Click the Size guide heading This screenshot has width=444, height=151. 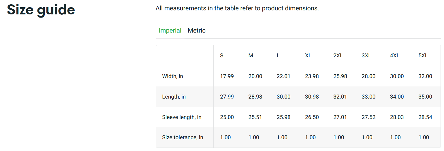[x=41, y=10]
